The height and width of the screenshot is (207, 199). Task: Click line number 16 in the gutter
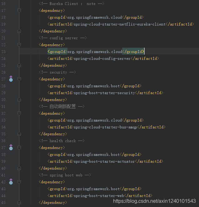click(x=3, y=4)
